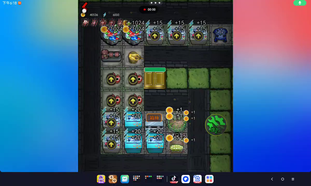
Task: Tap the last claw-mark skill icon
Action: (x=120, y=22)
